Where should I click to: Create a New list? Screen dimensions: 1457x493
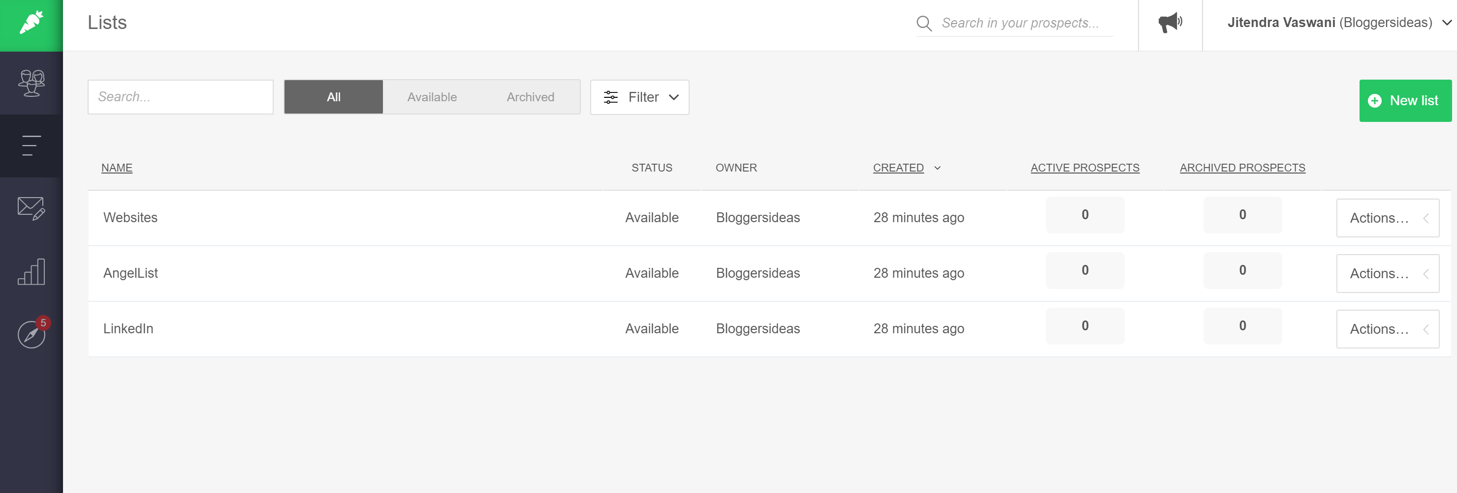click(x=1404, y=101)
